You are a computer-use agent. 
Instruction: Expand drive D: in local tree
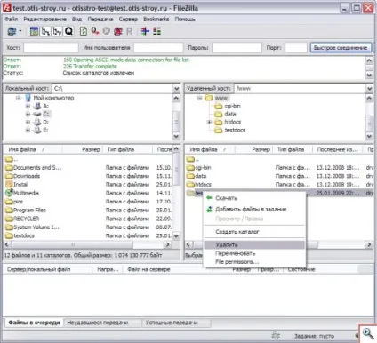point(28,122)
